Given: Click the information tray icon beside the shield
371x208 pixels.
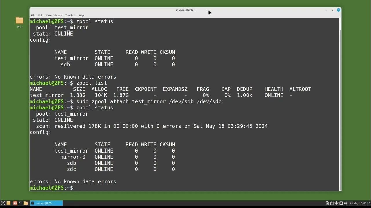Looking at the screenshot, I should [x=332, y=203].
